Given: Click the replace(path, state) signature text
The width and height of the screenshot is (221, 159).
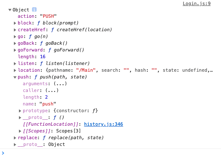Looking at the screenshot, I should coord(76,137).
